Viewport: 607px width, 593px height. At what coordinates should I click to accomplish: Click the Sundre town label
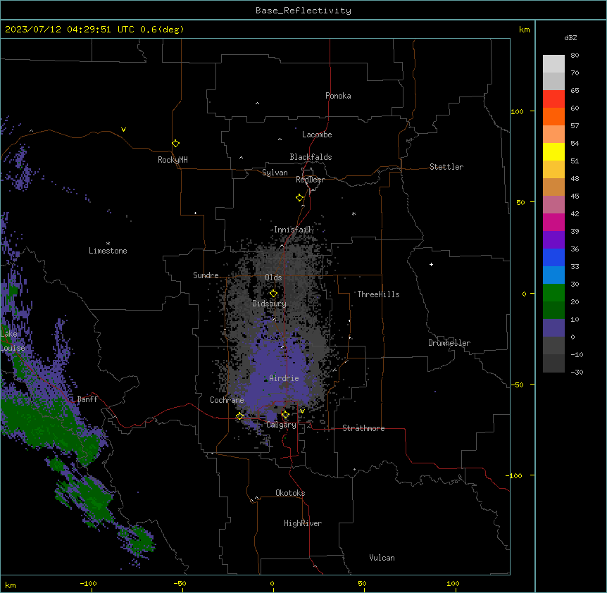point(206,275)
